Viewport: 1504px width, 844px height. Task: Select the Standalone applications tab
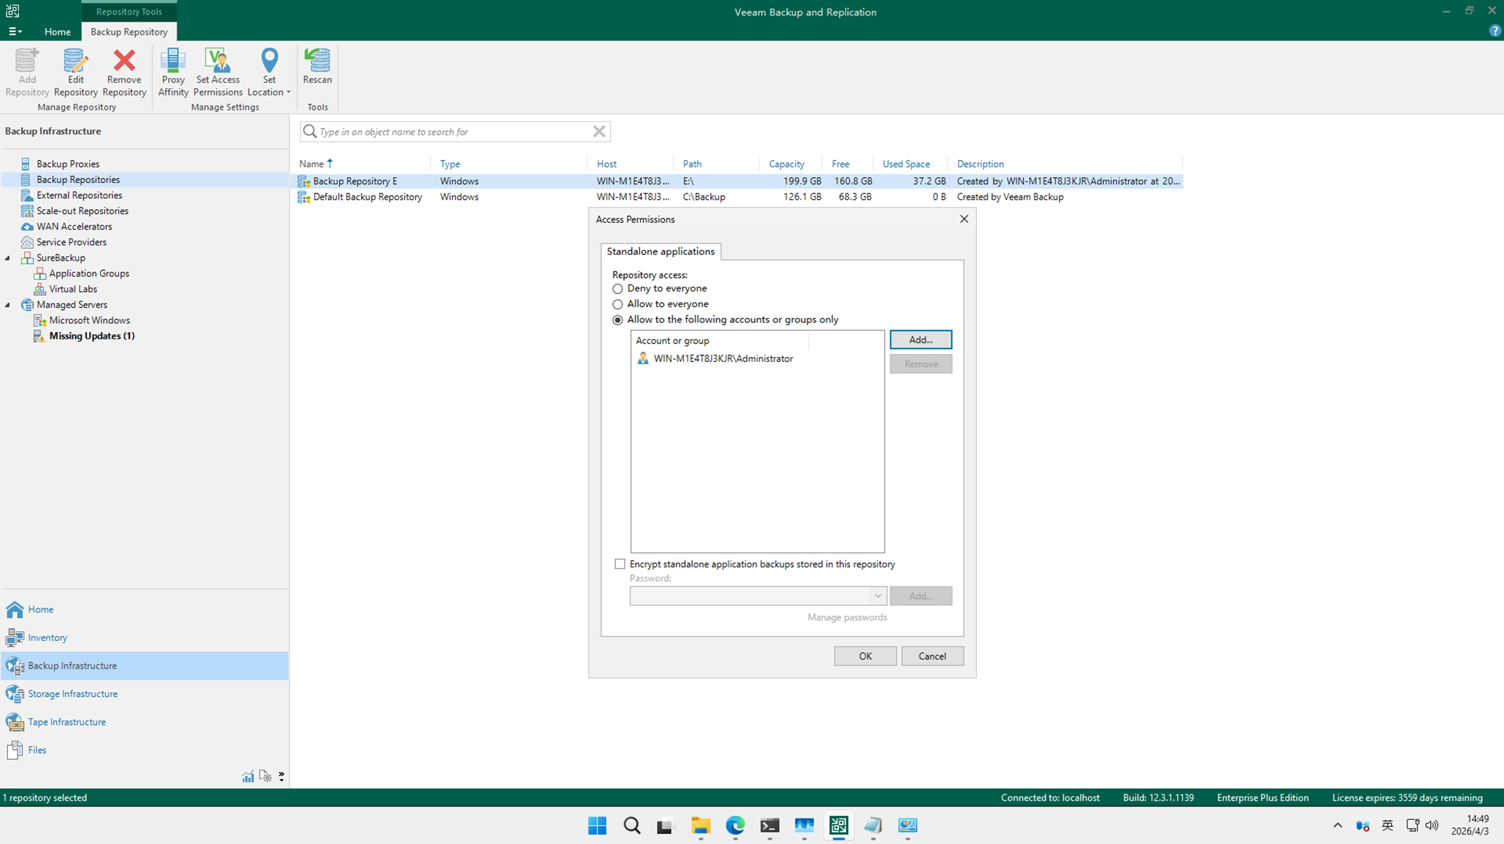(660, 251)
